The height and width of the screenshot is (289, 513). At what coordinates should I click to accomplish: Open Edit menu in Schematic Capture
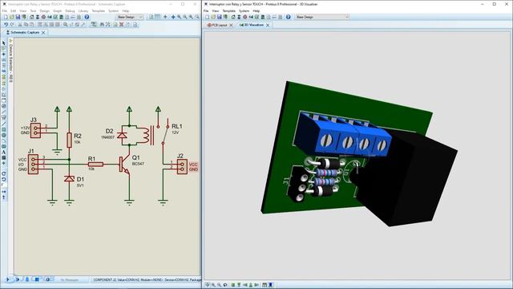click(13, 10)
